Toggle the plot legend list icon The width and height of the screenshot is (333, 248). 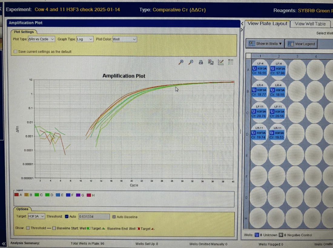pos(231,62)
